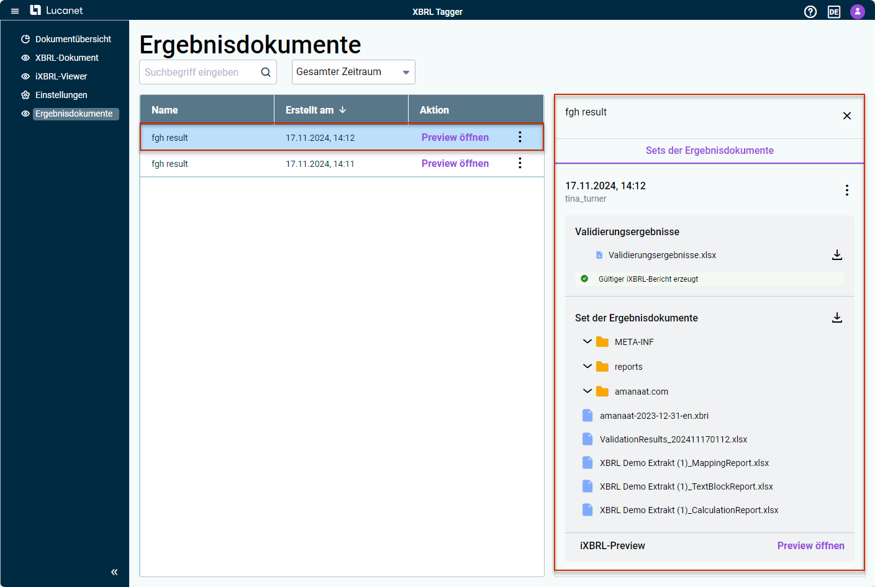Select amanaat-2023-12-31-en.xbri file
Image resolution: width=875 pixels, height=587 pixels.
click(654, 416)
